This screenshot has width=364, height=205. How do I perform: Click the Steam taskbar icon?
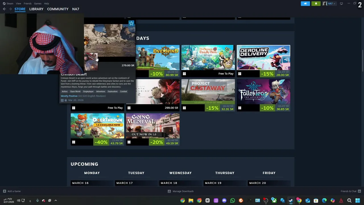291,201
